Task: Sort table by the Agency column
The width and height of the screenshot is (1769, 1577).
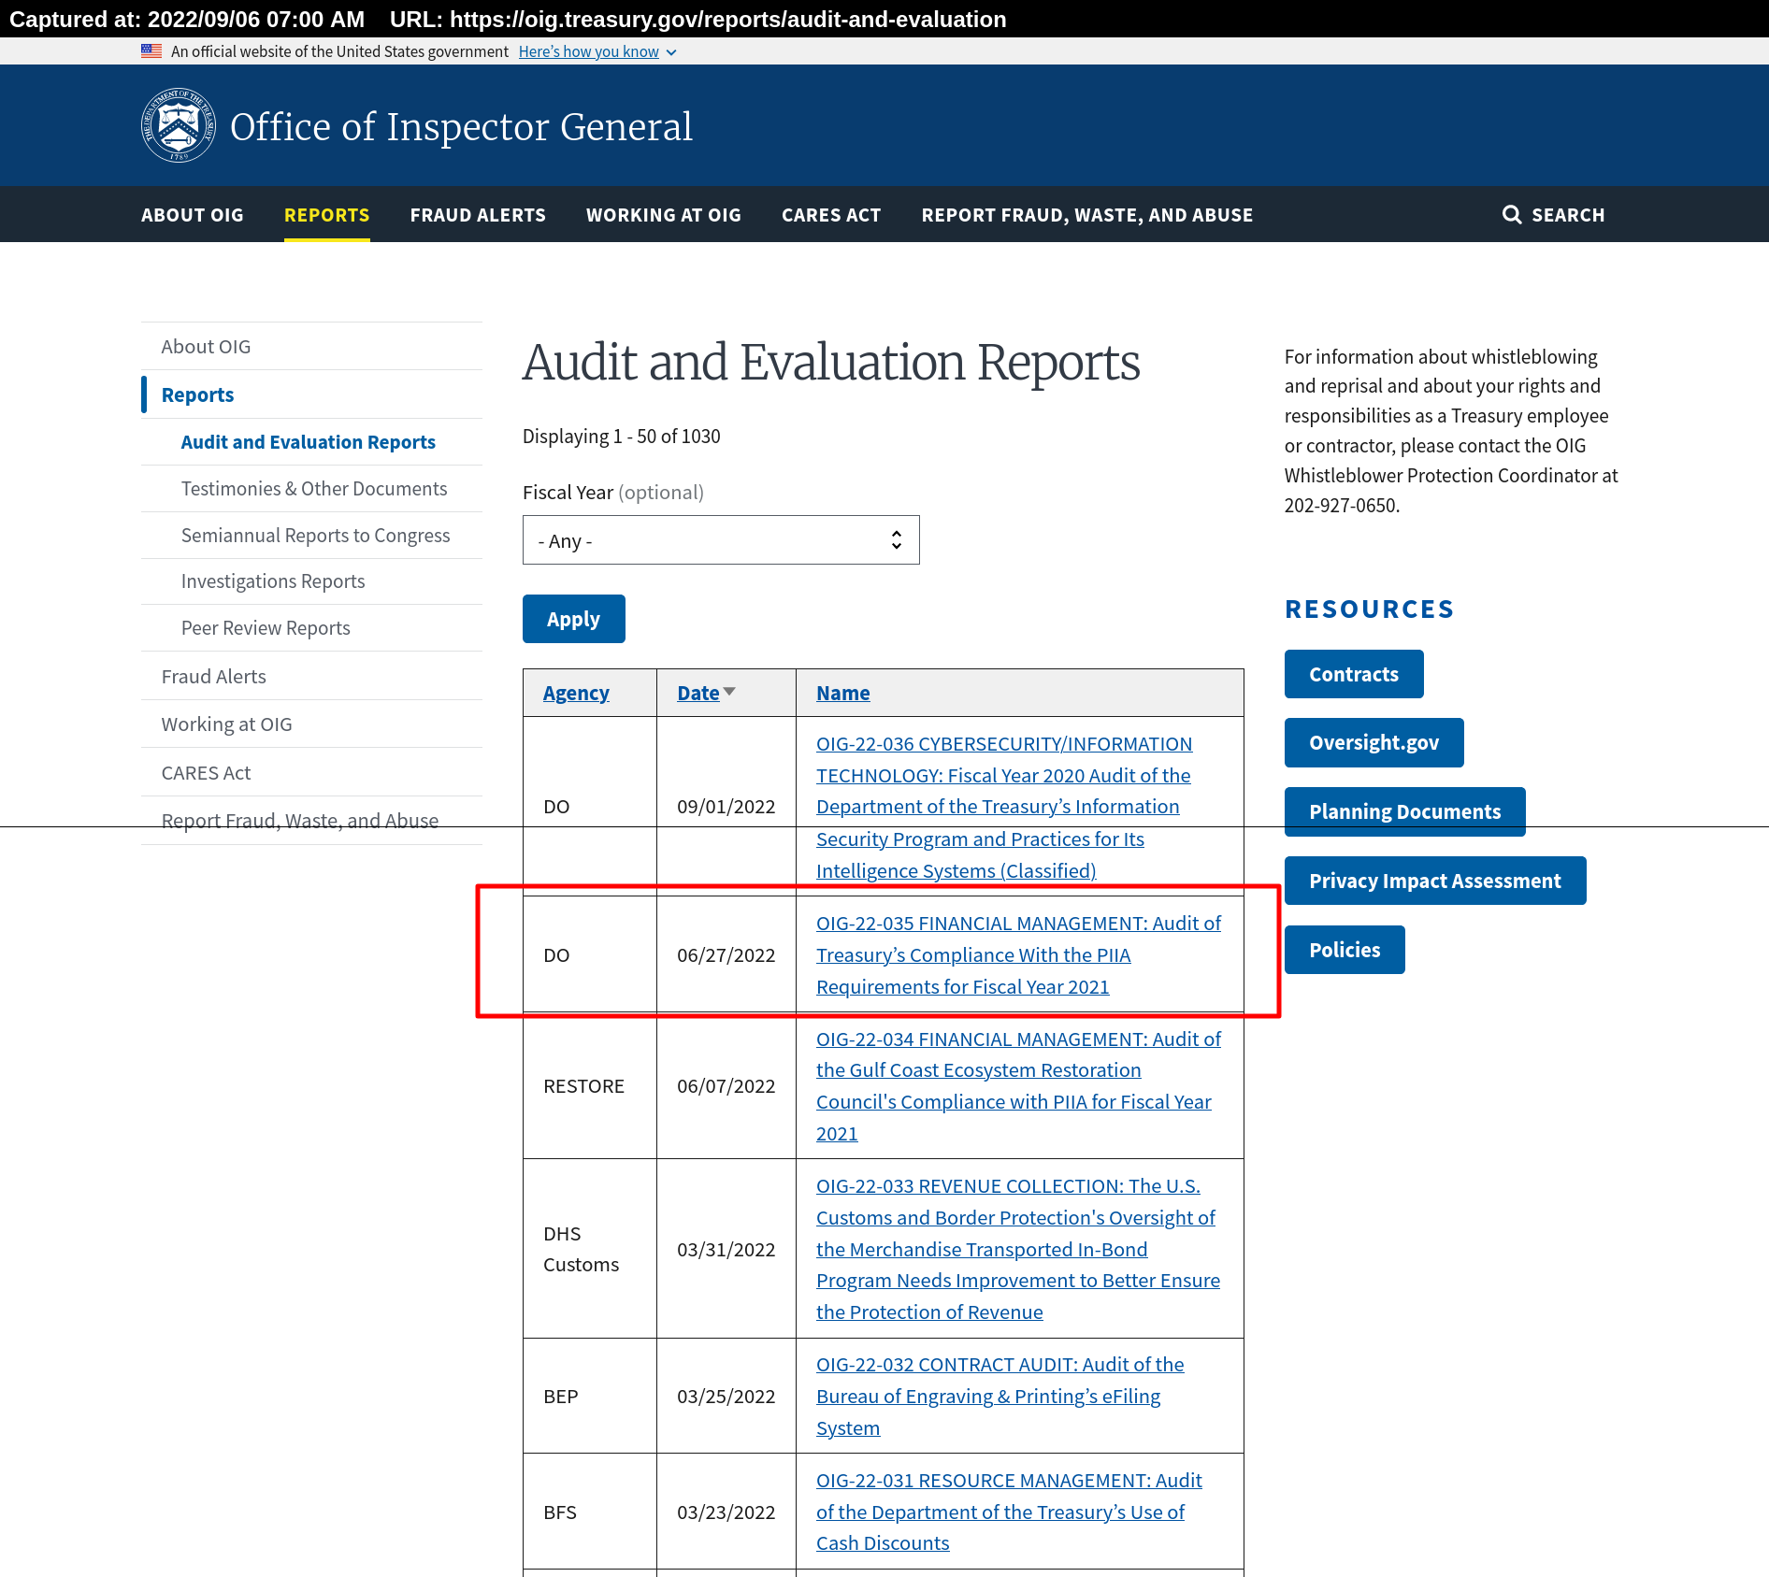Action: pyautogui.click(x=576, y=693)
